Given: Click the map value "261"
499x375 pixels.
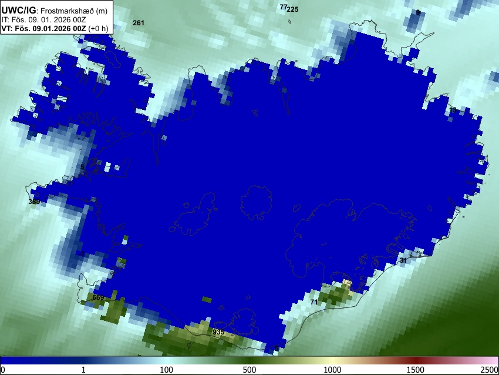Looking at the screenshot, I should point(139,22).
